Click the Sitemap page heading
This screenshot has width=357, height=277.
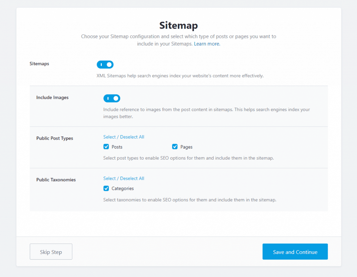click(x=178, y=25)
